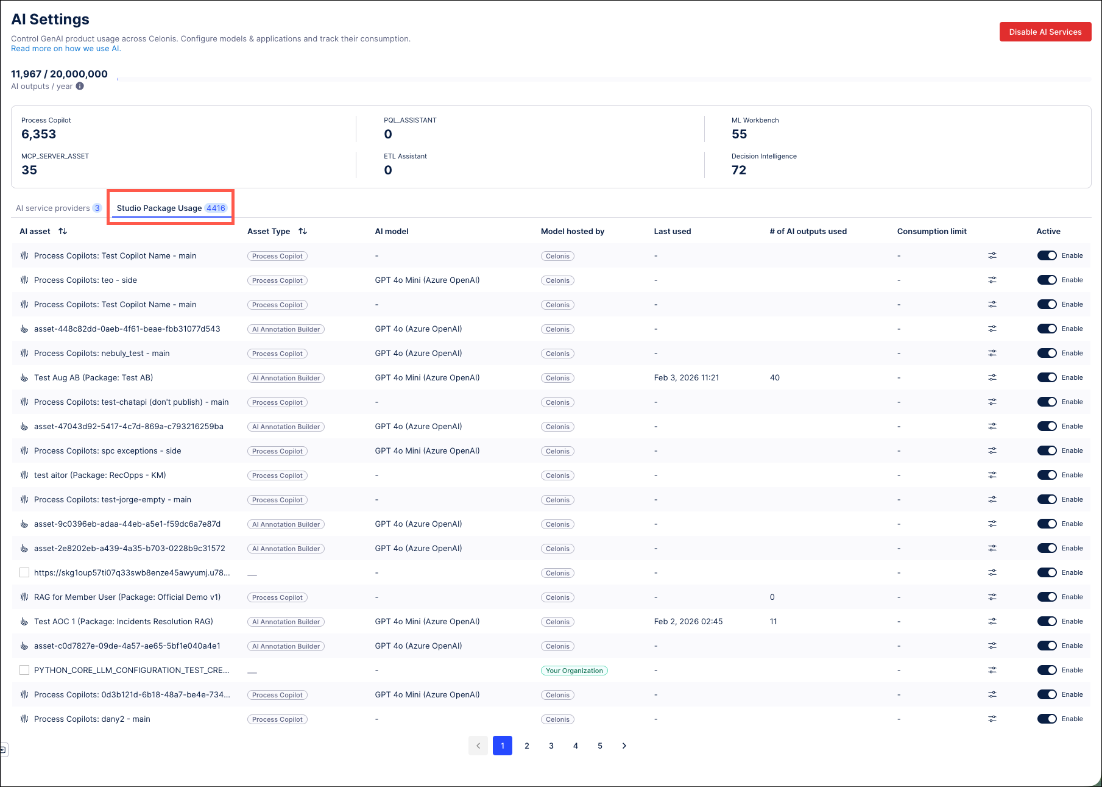1102x787 pixels.
Task: Go to page 3 in pagination
Action: click(x=551, y=746)
